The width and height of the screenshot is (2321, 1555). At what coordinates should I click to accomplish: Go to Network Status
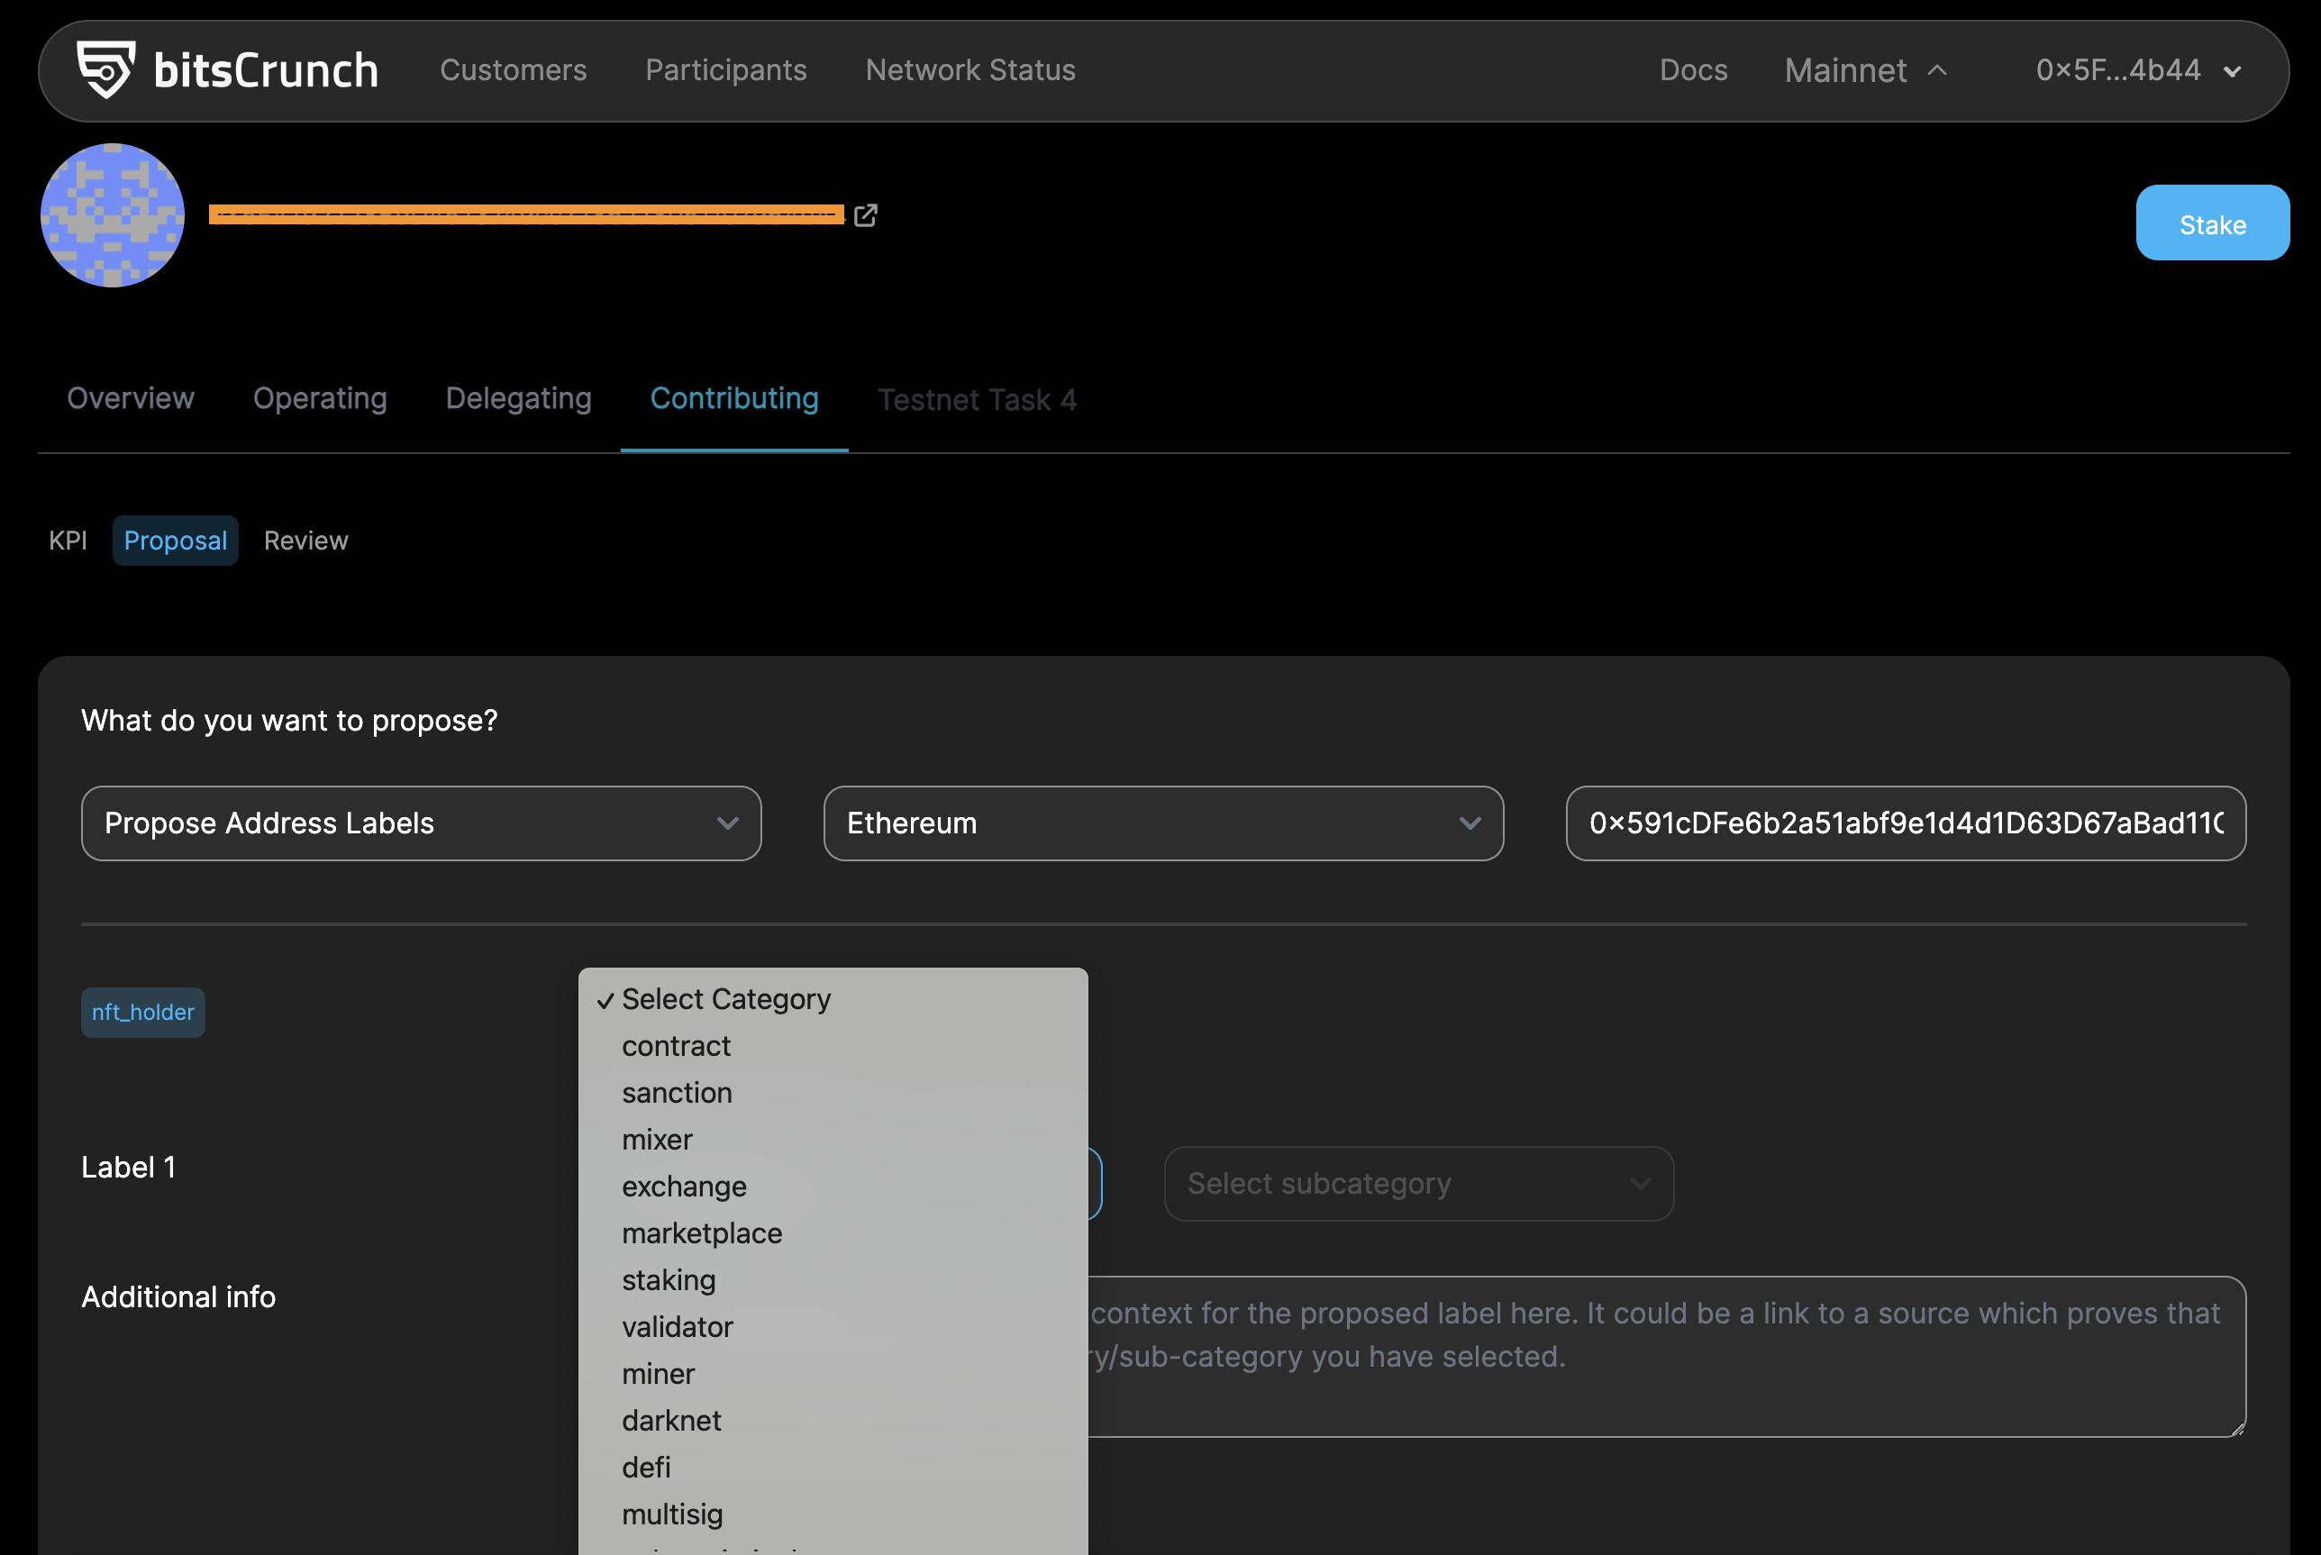(970, 70)
